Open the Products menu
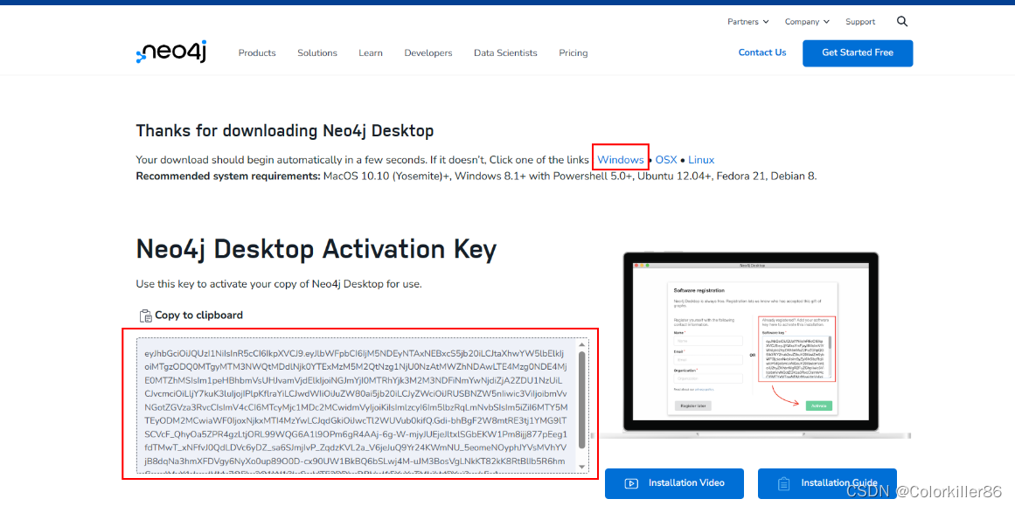1015x506 pixels. pyautogui.click(x=257, y=53)
